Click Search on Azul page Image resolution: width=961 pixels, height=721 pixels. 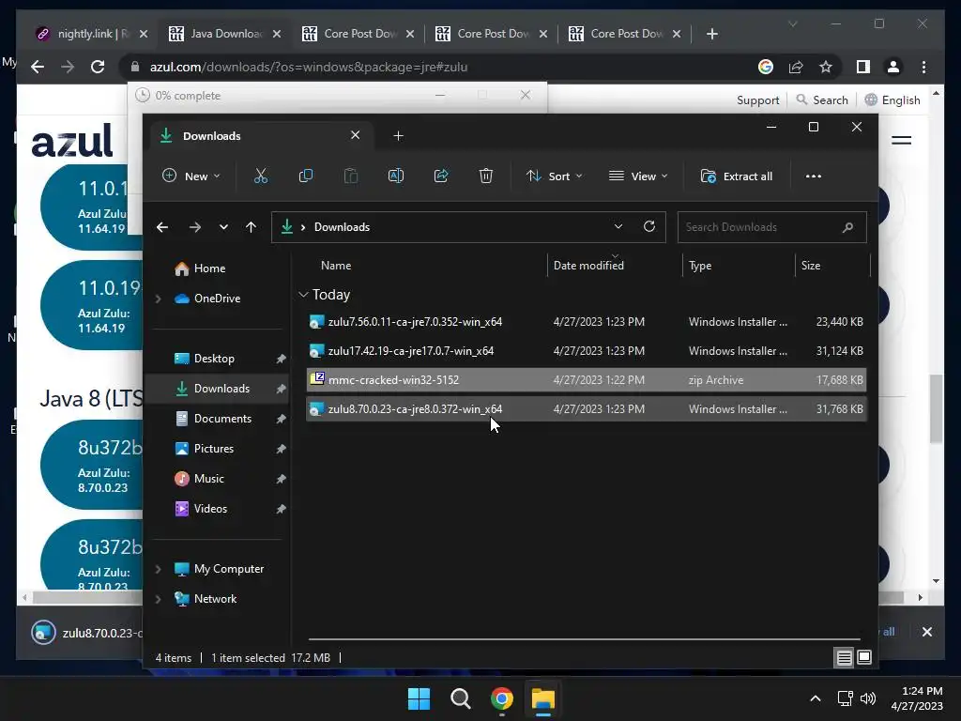pos(822,100)
